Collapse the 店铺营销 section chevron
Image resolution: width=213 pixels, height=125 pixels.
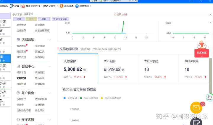coord(49,40)
